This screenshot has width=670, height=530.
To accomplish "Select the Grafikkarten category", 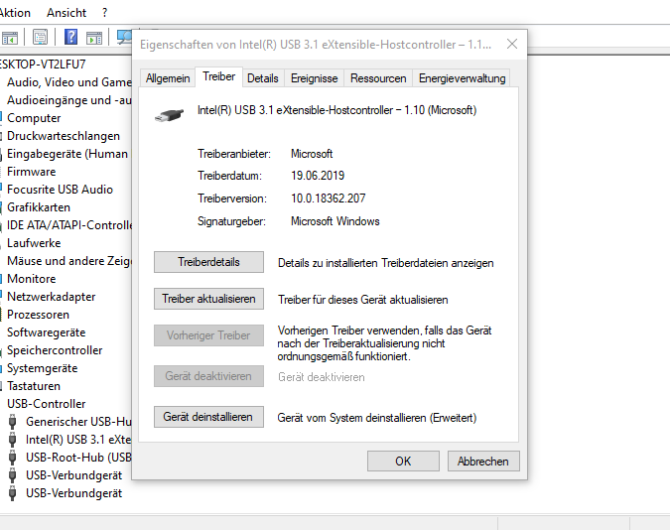I will 39,207.
